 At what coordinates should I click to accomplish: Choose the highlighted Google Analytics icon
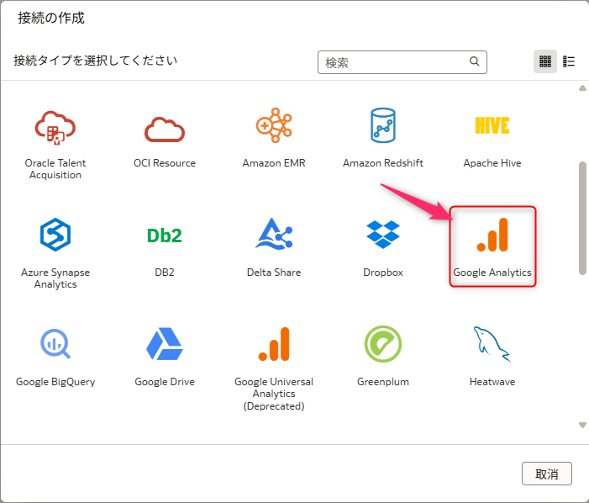pos(492,235)
